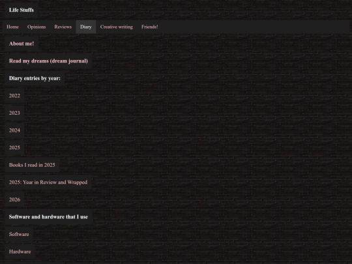Viewport: 352px width, 264px height.
Task: Click Software and hardware that I use heading
Action: coord(48,217)
